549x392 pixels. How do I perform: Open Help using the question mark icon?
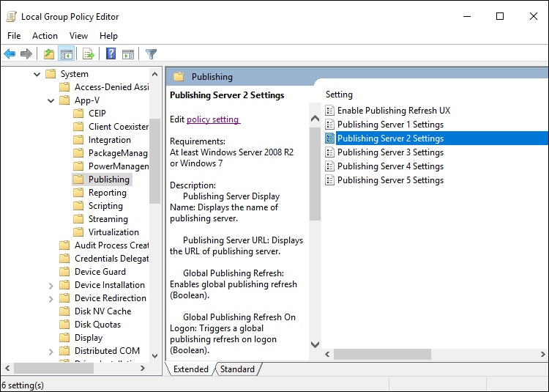tap(111, 53)
